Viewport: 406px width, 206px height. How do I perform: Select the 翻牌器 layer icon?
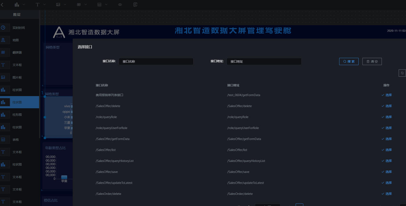[3, 52]
